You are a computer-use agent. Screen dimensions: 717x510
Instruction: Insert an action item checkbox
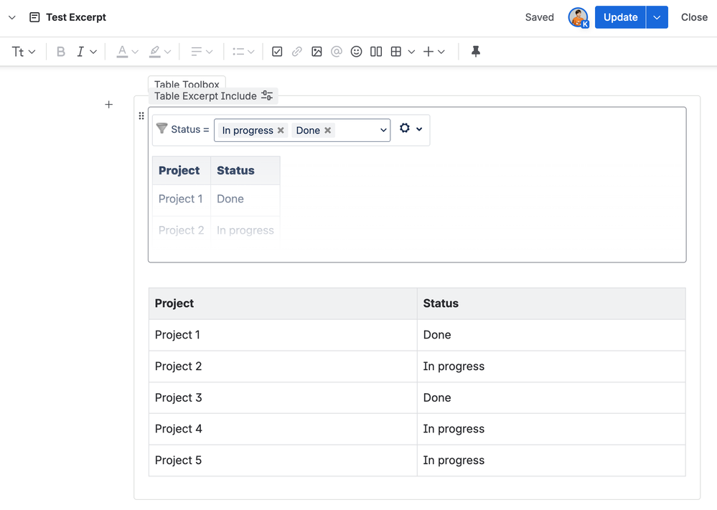pyautogui.click(x=277, y=52)
